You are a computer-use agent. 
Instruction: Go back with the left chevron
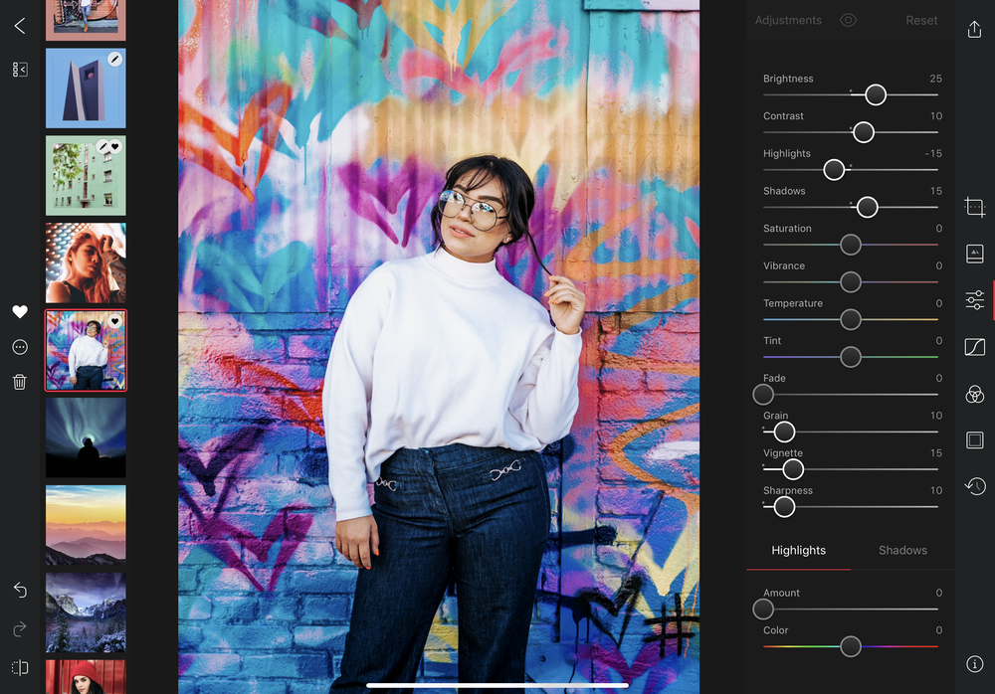pyautogui.click(x=20, y=26)
